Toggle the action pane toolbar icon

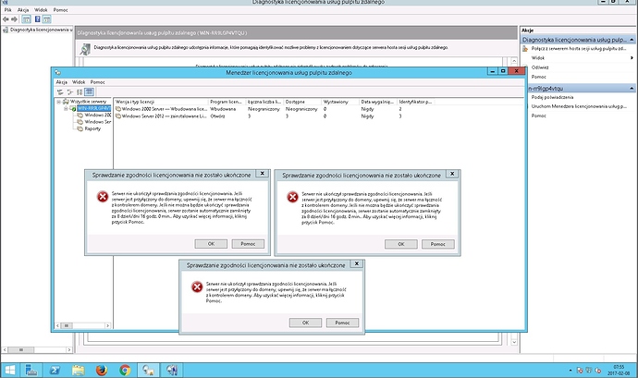tap(47, 19)
